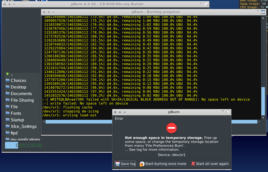Click '+' button on Burning progress title bar
268x172 pixels.
pos(49,12)
